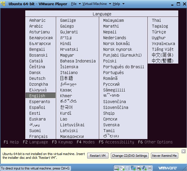Choose Khmer in the language list
The height and width of the screenshot is (171, 187).
click(x=66, y=96)
